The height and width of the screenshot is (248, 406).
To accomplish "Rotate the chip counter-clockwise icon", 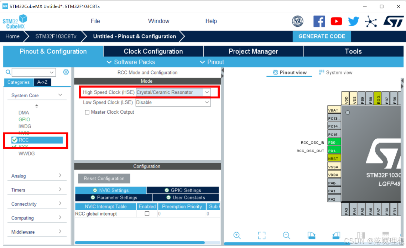I will tap(336, 235).
